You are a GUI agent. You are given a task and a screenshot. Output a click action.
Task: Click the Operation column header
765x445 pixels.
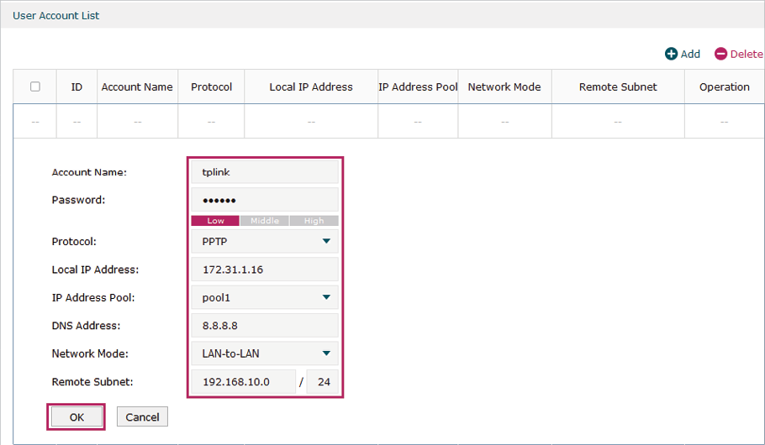tap(724, 86)
